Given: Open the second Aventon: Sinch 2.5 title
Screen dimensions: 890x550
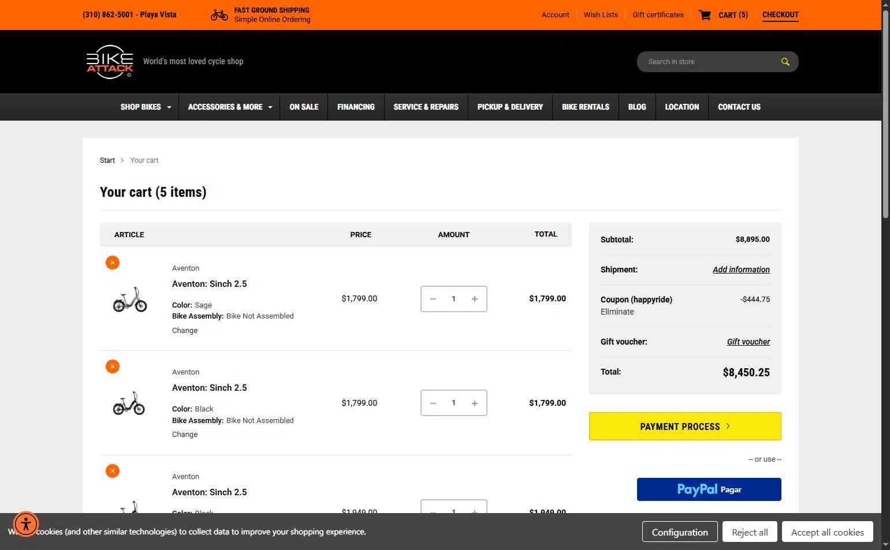Looking at the screenshot, I should [x=210, y=388].
